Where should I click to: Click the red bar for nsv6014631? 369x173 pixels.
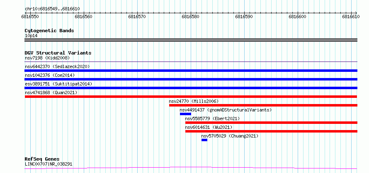pyautogui.click(x=271, y=131)
